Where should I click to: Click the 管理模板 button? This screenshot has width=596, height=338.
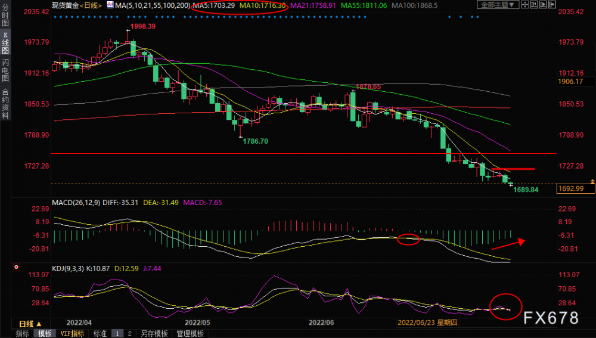[x=190, y=333]
